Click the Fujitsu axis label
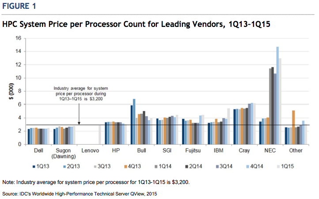 (x=193, y=150)
